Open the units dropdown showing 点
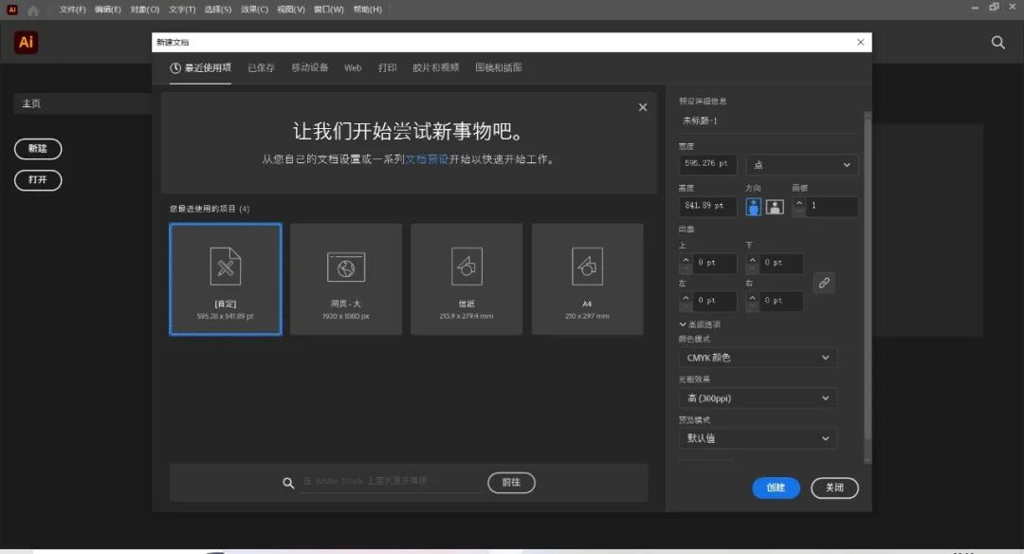 802,164
